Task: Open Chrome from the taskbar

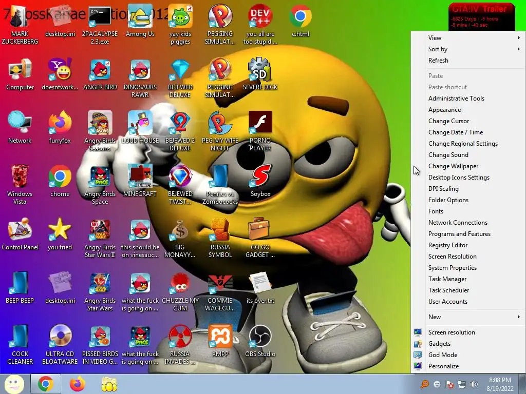Action: [x=46, y=384]
